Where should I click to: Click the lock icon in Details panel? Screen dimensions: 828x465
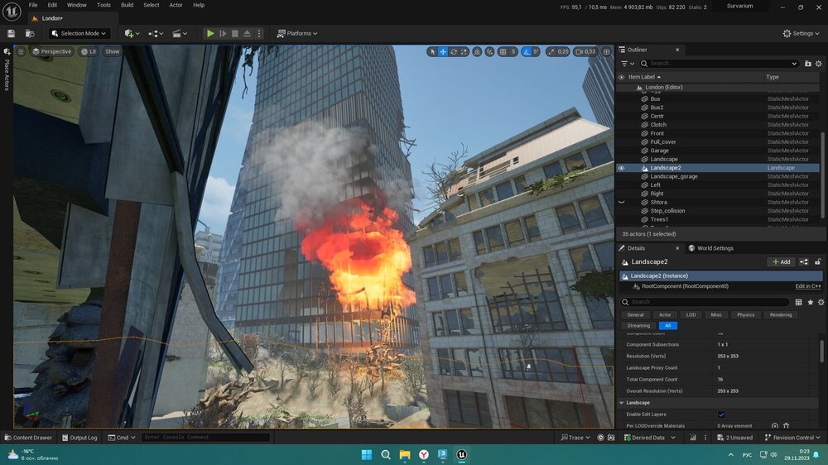pyautogui.click(x=818, y=261)
